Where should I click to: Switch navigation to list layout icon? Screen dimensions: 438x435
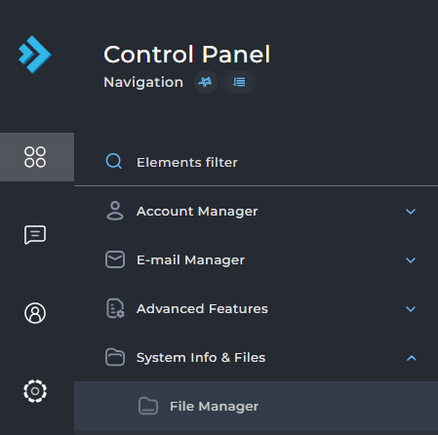239,82
